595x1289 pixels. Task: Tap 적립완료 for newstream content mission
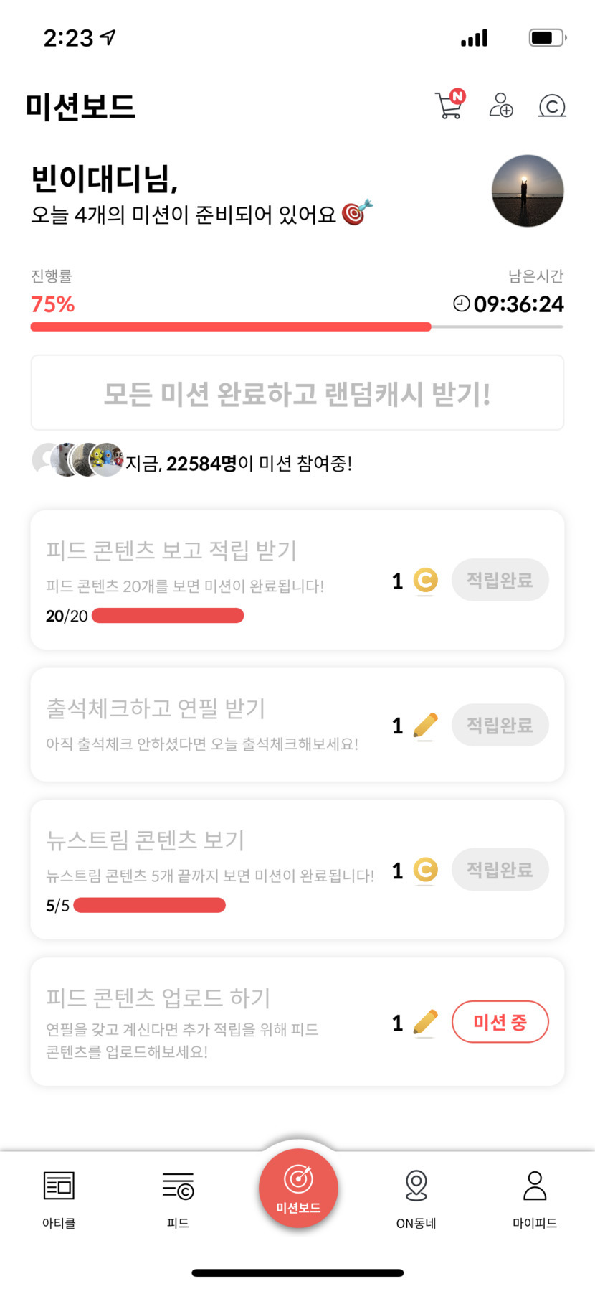point(500,870)
